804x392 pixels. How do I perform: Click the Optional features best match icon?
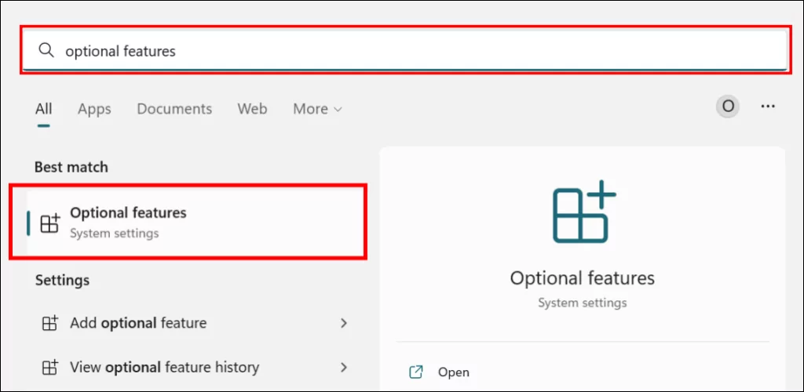pyautogui.click(x=49, y=223)
